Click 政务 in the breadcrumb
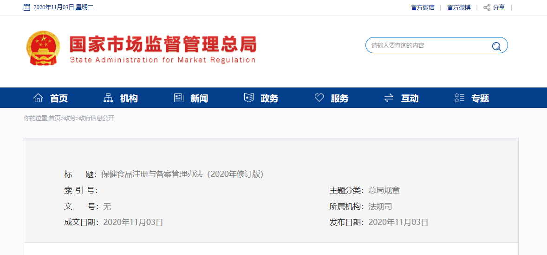The image size is (547, 255). pos(70,118)
